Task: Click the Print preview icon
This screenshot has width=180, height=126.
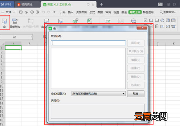Action: [38, 12]
